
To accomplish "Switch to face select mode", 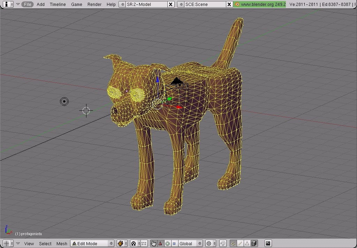I will [246, 243].
